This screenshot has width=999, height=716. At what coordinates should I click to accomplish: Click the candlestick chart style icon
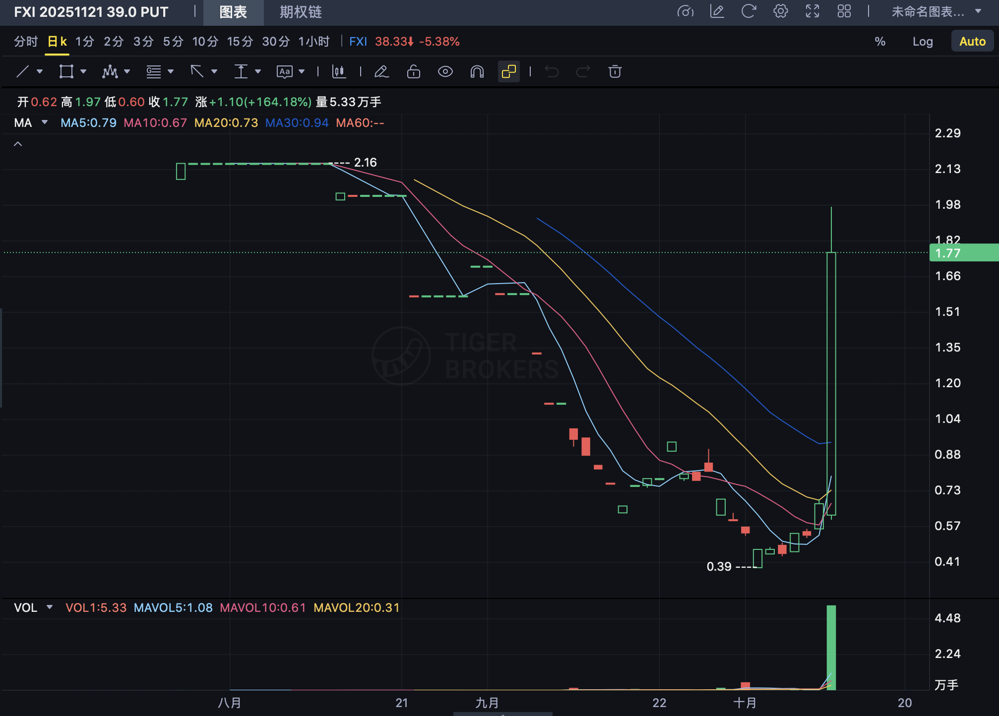[339, 72]
